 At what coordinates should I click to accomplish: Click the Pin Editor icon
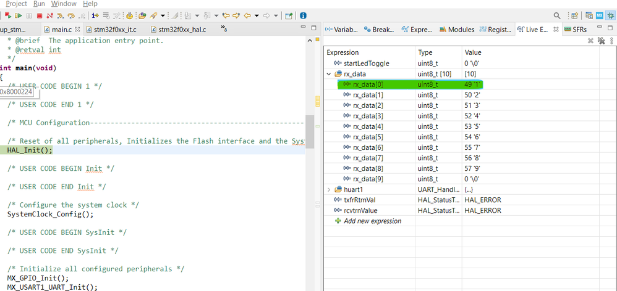pyautogui.click(x=289, y=15)
